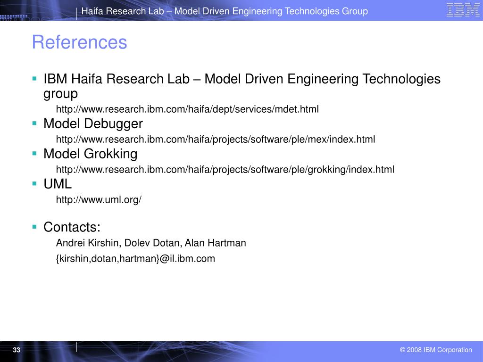The width and height of the screenshot is (483, 362).
Task: Click the {kirshin,dotan,hartman}@il.ibm.com email text
Action: tap(135, 259)
